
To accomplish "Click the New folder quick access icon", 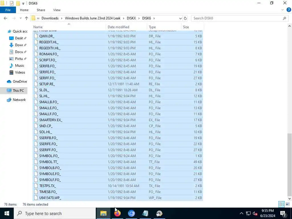I will [x=18, y=3].
